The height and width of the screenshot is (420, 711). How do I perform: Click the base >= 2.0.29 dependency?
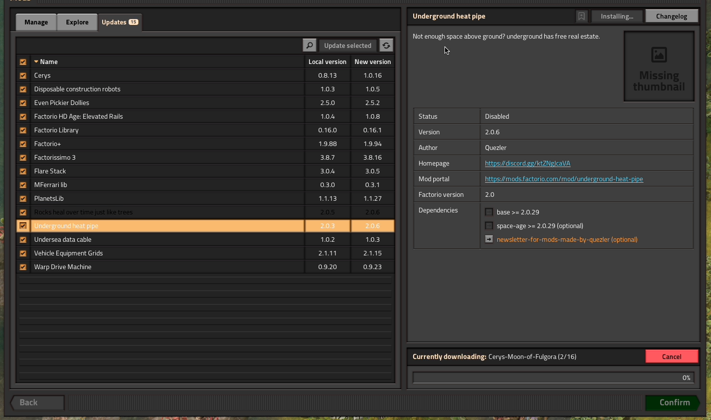[518, 212]
